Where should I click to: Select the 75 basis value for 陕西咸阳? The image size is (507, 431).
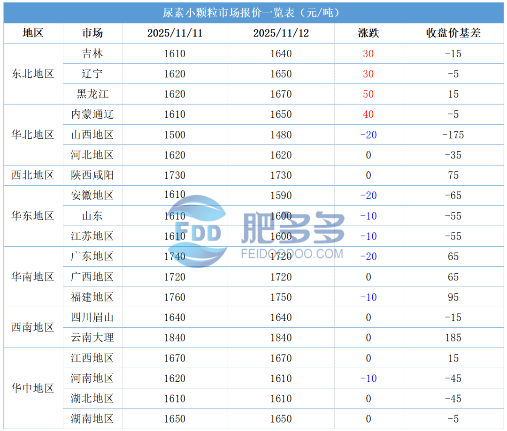(x=453, y=175)
